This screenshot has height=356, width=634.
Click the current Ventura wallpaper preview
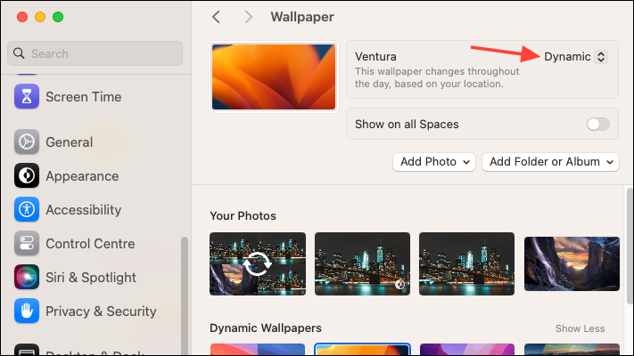tap(274, 77)
